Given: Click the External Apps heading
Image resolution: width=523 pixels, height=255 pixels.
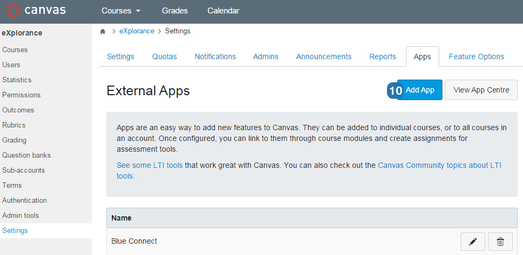Looking at the screenshot, I should click(x=148, y=91).
